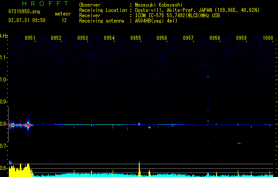Click the HROFFT title text
278x177 pixels.
click(x=46, y=4)
